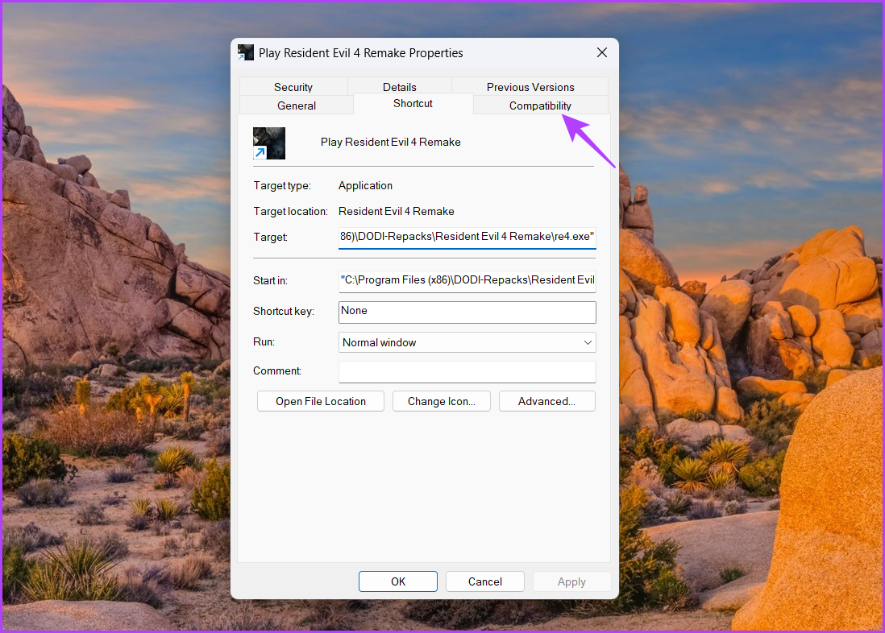Select the Details tab
The height and width of the screenshot is (633, 885).
pos(399,86)
